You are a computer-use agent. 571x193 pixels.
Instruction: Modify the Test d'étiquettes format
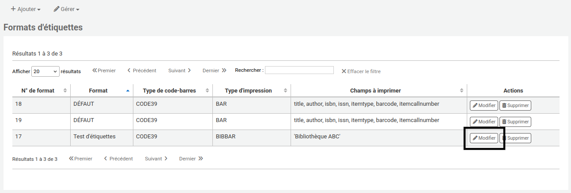(484, 138)
